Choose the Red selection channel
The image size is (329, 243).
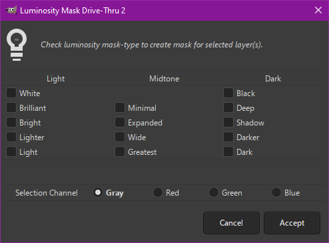point(158,192)
